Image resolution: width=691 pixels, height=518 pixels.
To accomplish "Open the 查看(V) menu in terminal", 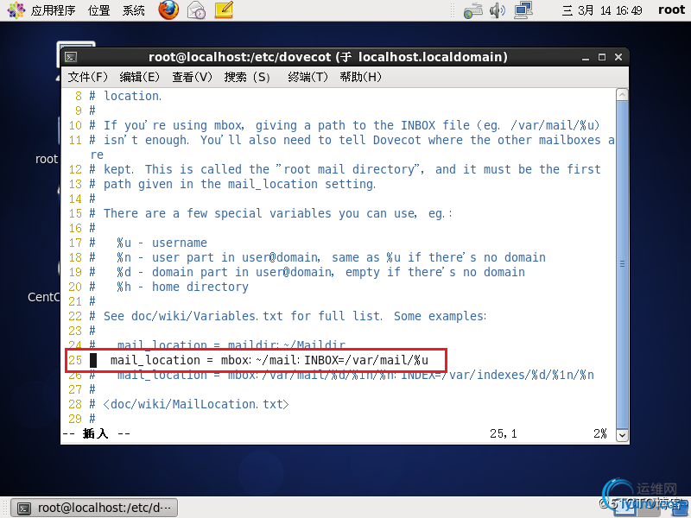I will point(192,77).
